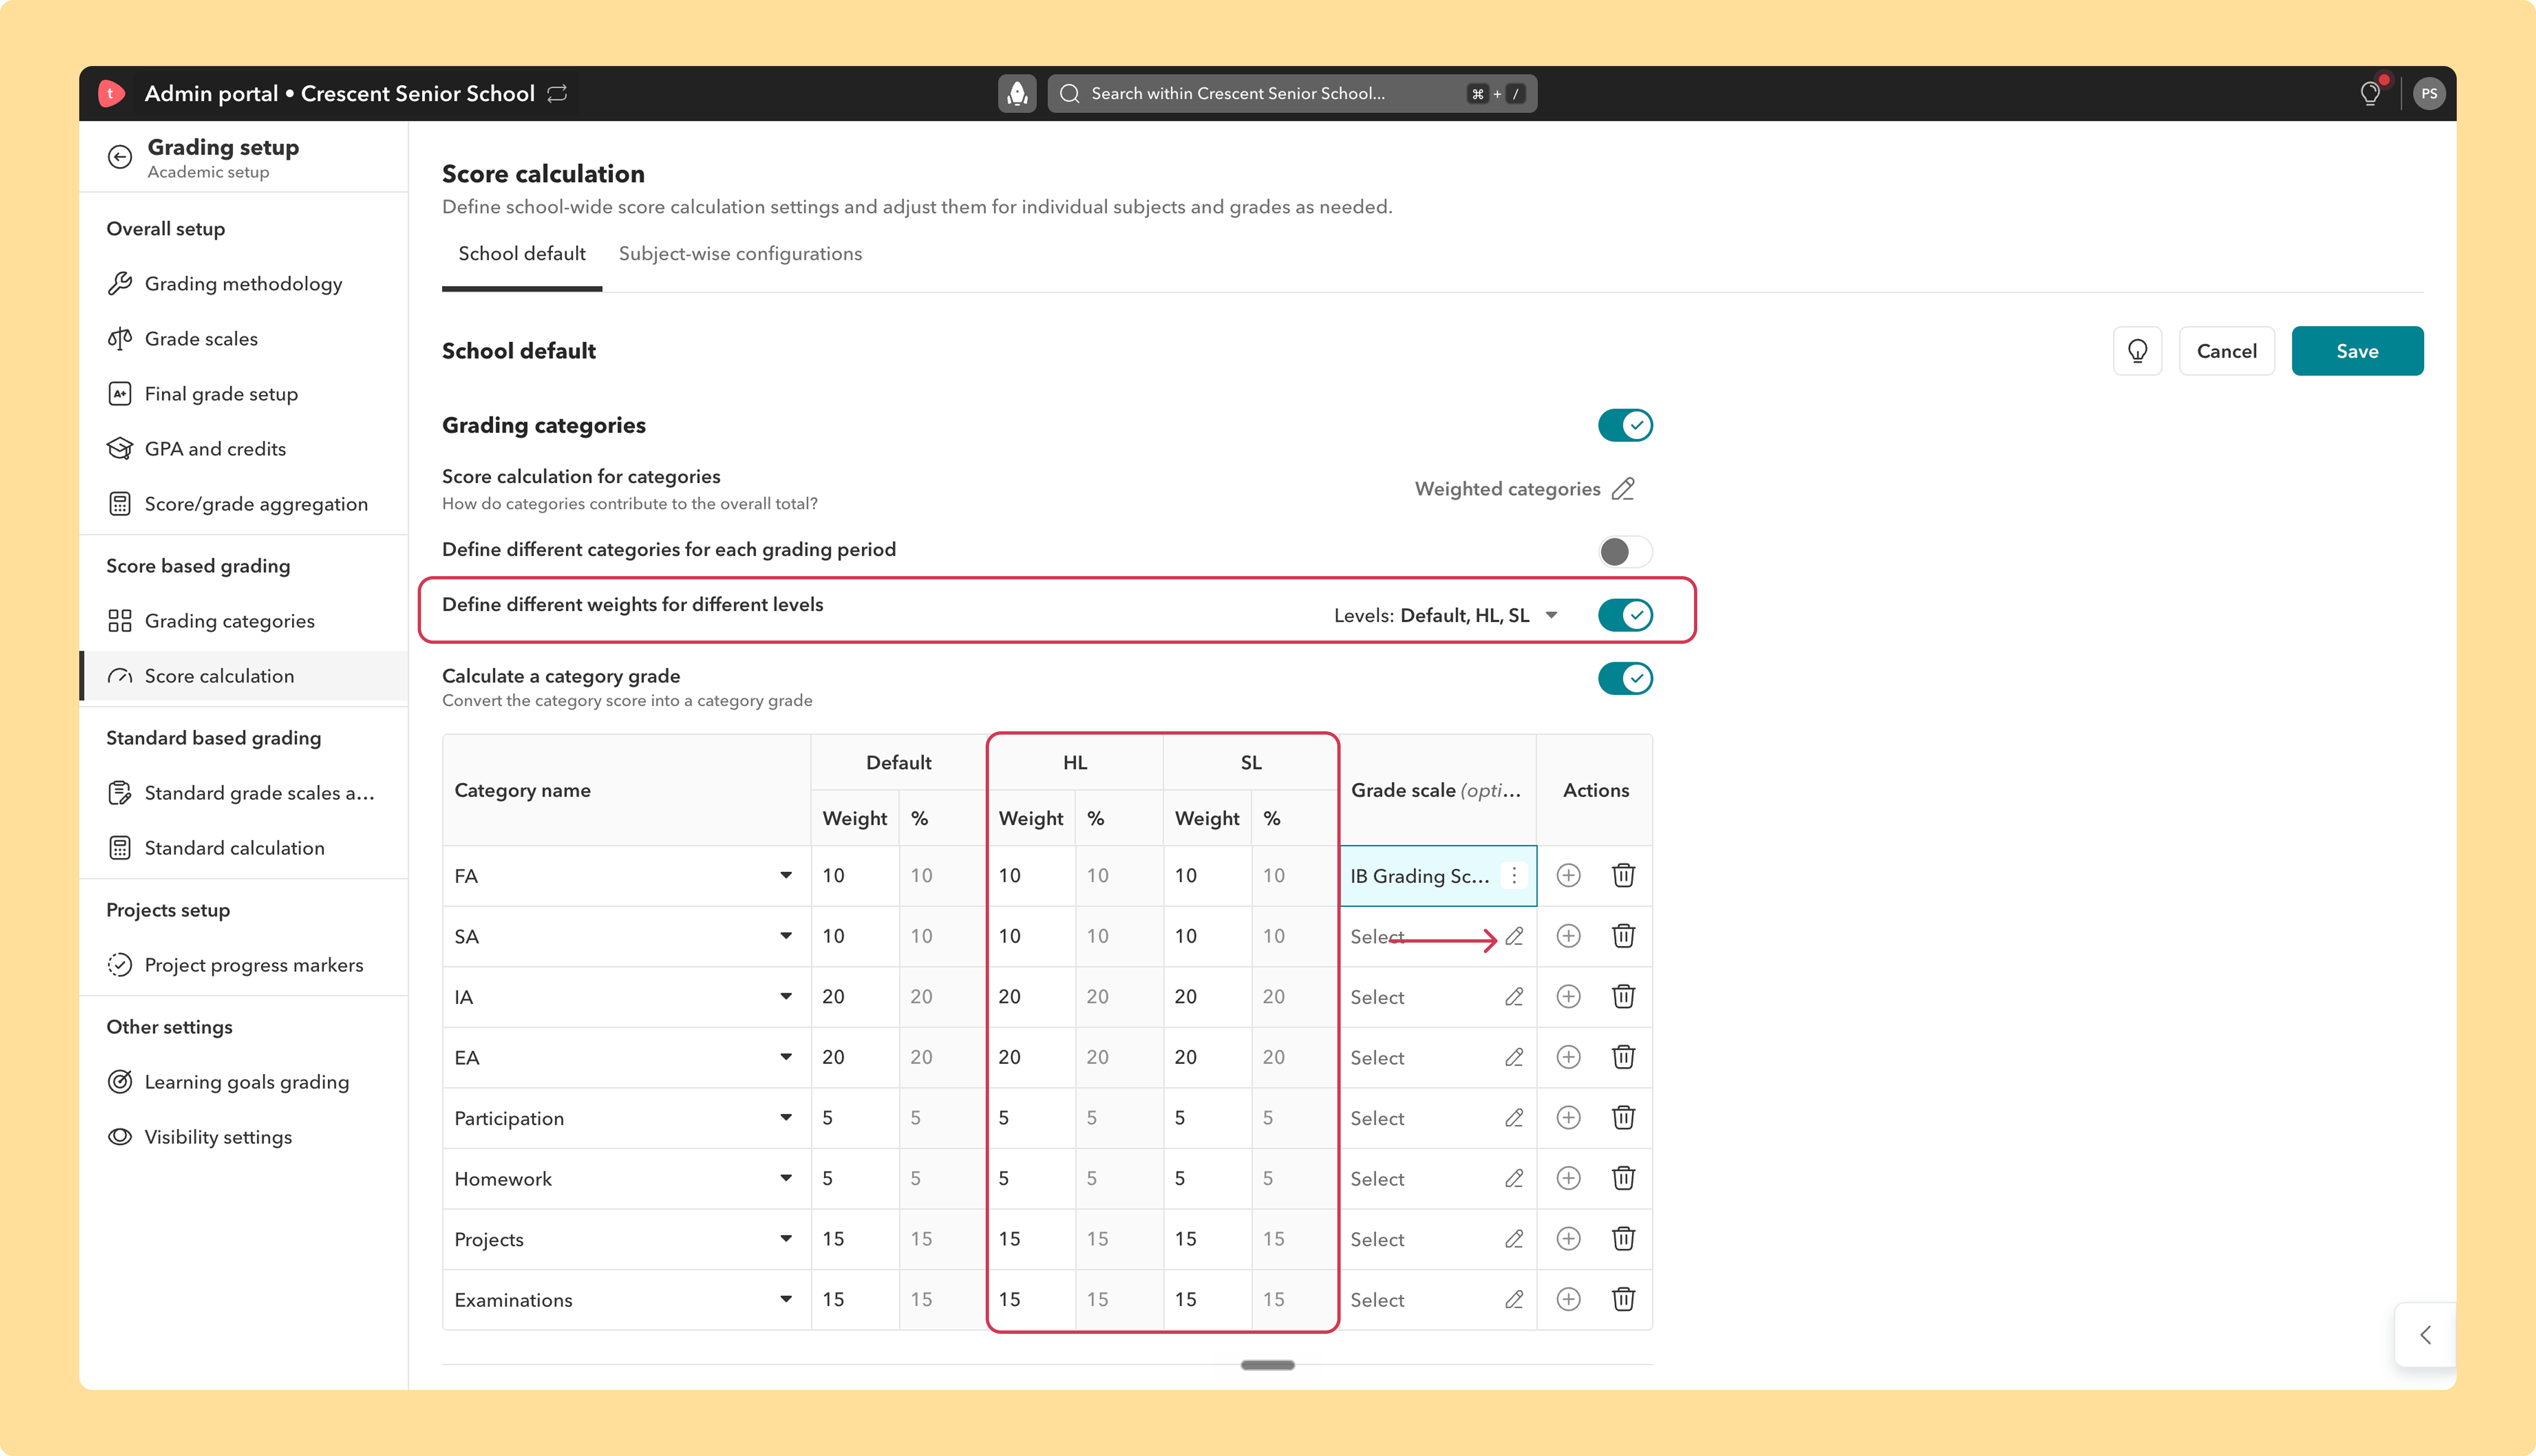Delete the EA category row
Image resolution: width=2536 pixels, height=1456 pixels.
click(x=1623, y=1057)
